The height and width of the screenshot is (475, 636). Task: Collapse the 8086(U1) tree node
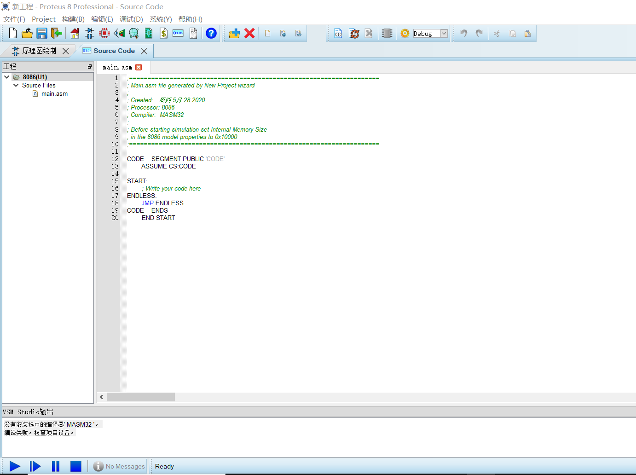pyautogui.click(x=7, y=77)
